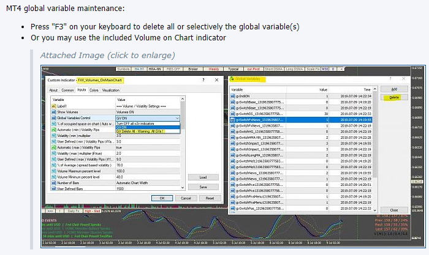
Task: Click OK in Custom Indicator dialog
Action: tap(162, 198)
